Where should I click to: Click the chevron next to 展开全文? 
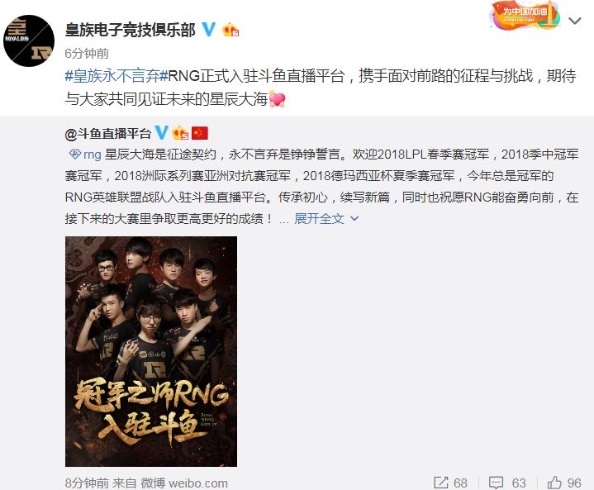(354, 219)
